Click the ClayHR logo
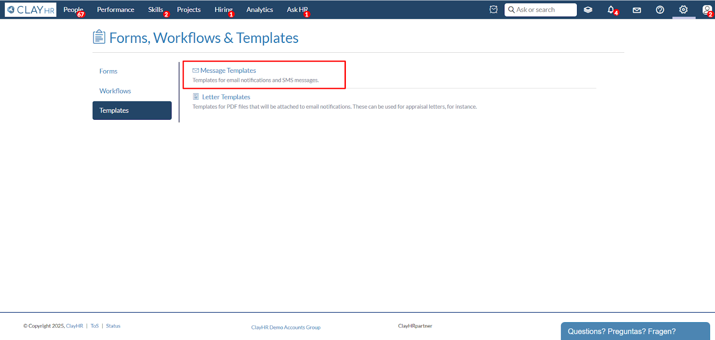The width and height of the screenshot is (715, 340). (x=30, y=9)
